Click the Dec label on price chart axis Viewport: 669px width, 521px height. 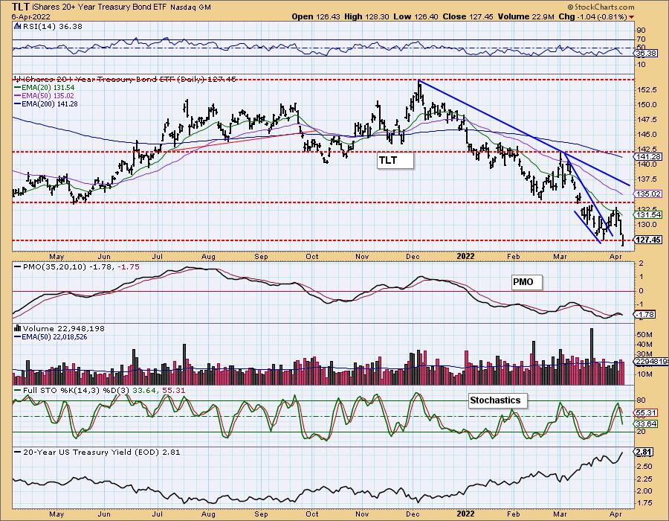point(413,257)
